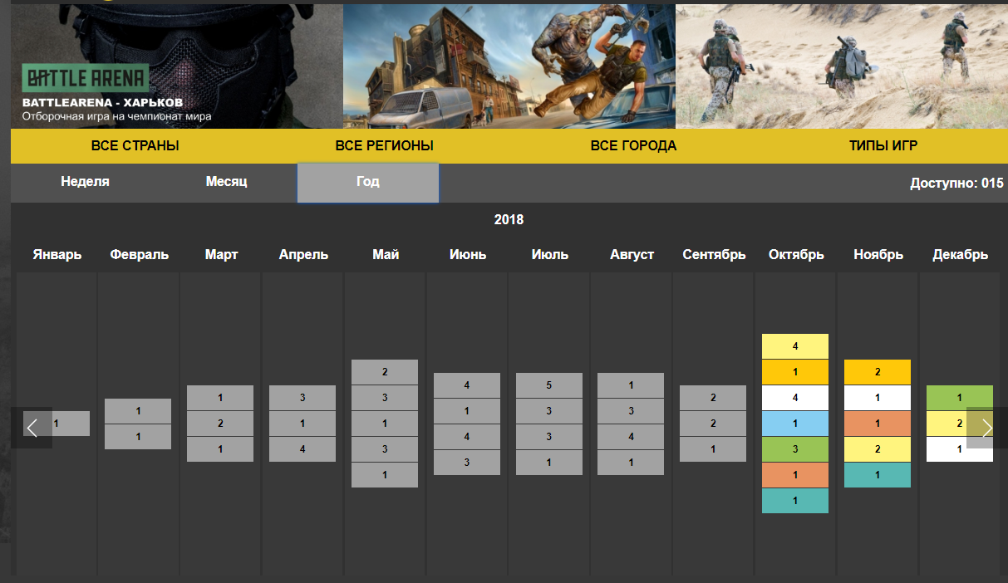The height and width of the screenshot is (583, 1008).
Task: Click the Июль month heading
Action: point(550,255)
